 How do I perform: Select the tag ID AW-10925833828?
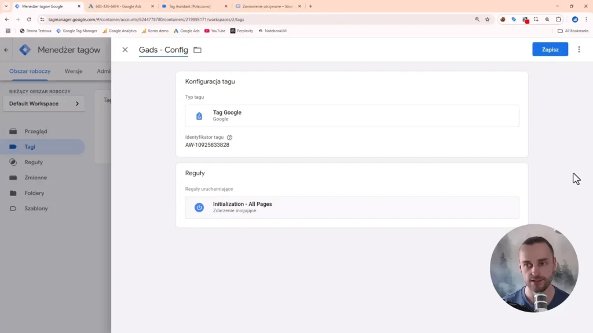[x=207, y=145]
